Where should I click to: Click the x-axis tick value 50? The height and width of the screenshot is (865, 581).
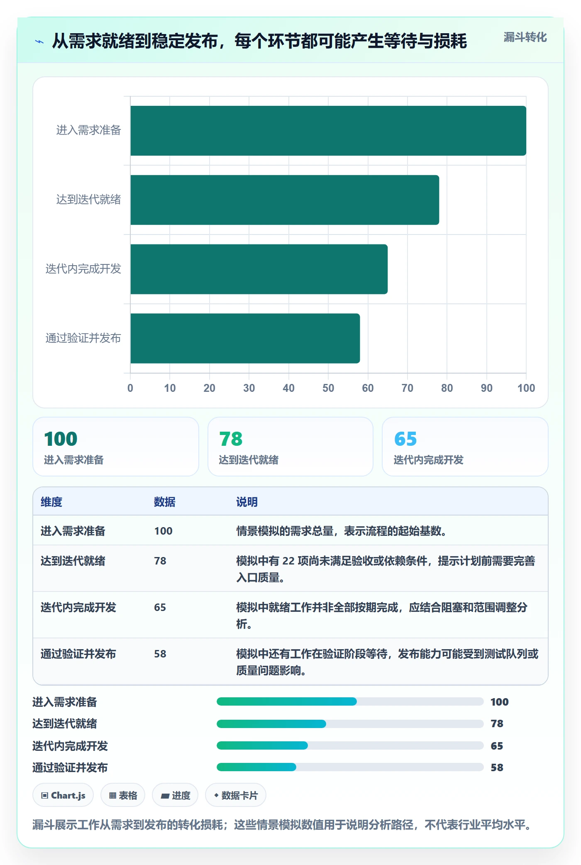point(328,388)
